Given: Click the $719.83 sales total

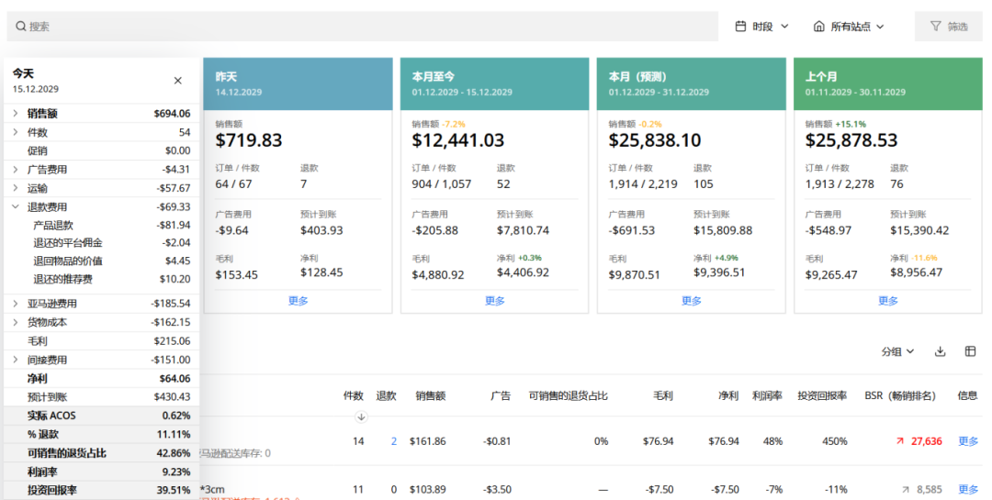Looking at the screenshot, I should [249, 140].
